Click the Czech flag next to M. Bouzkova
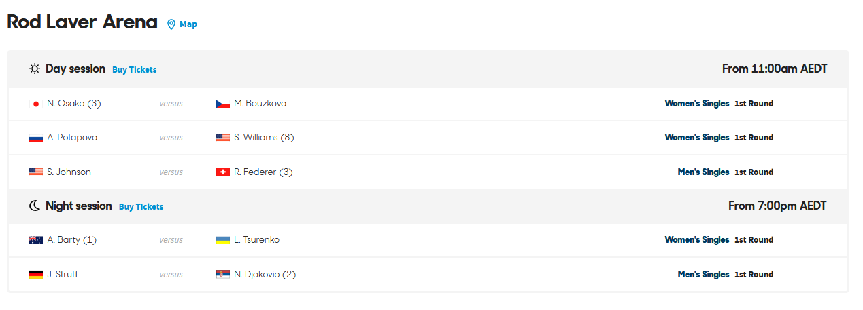This screenshot has width=863, height=310. (x=223, y=104)
